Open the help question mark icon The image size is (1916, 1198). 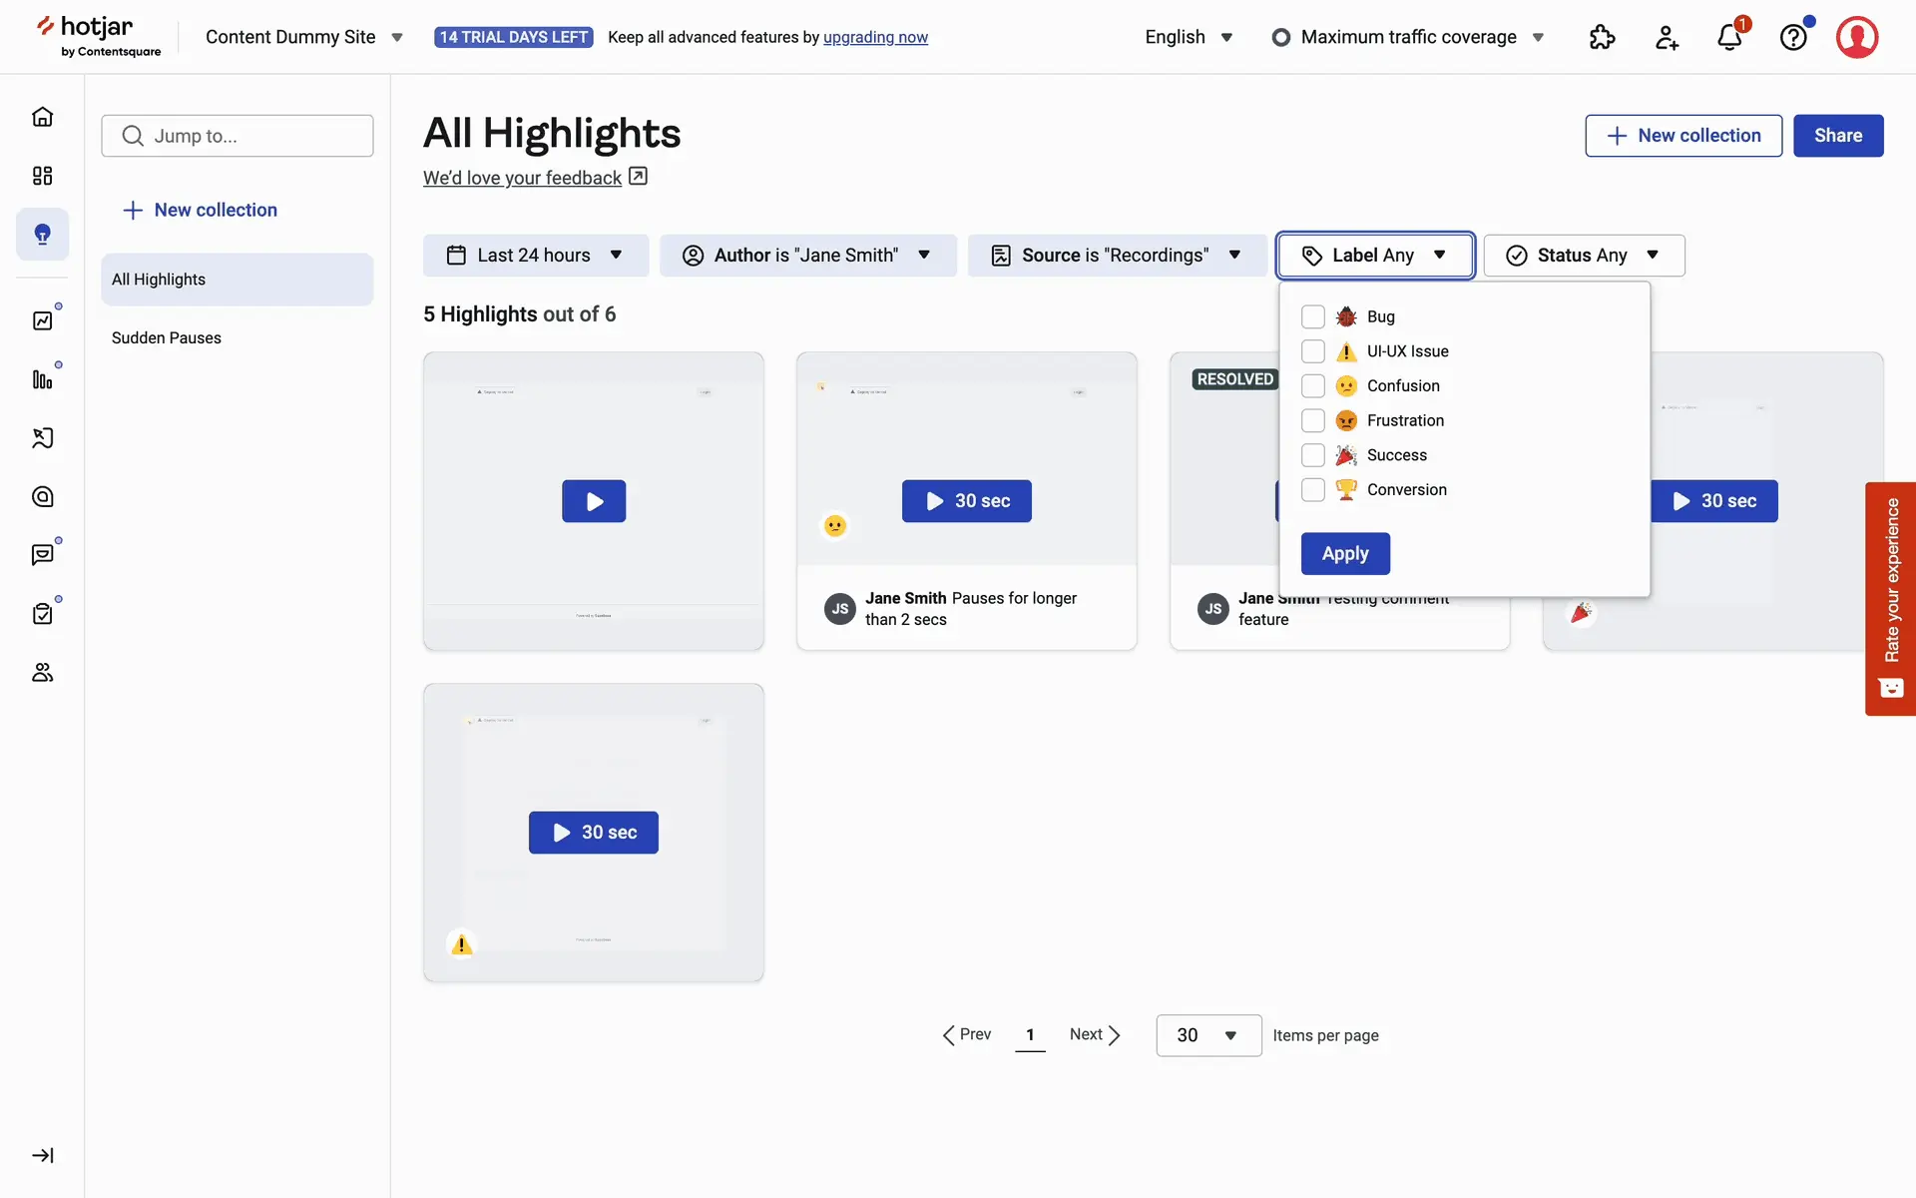pos(1793,38)
